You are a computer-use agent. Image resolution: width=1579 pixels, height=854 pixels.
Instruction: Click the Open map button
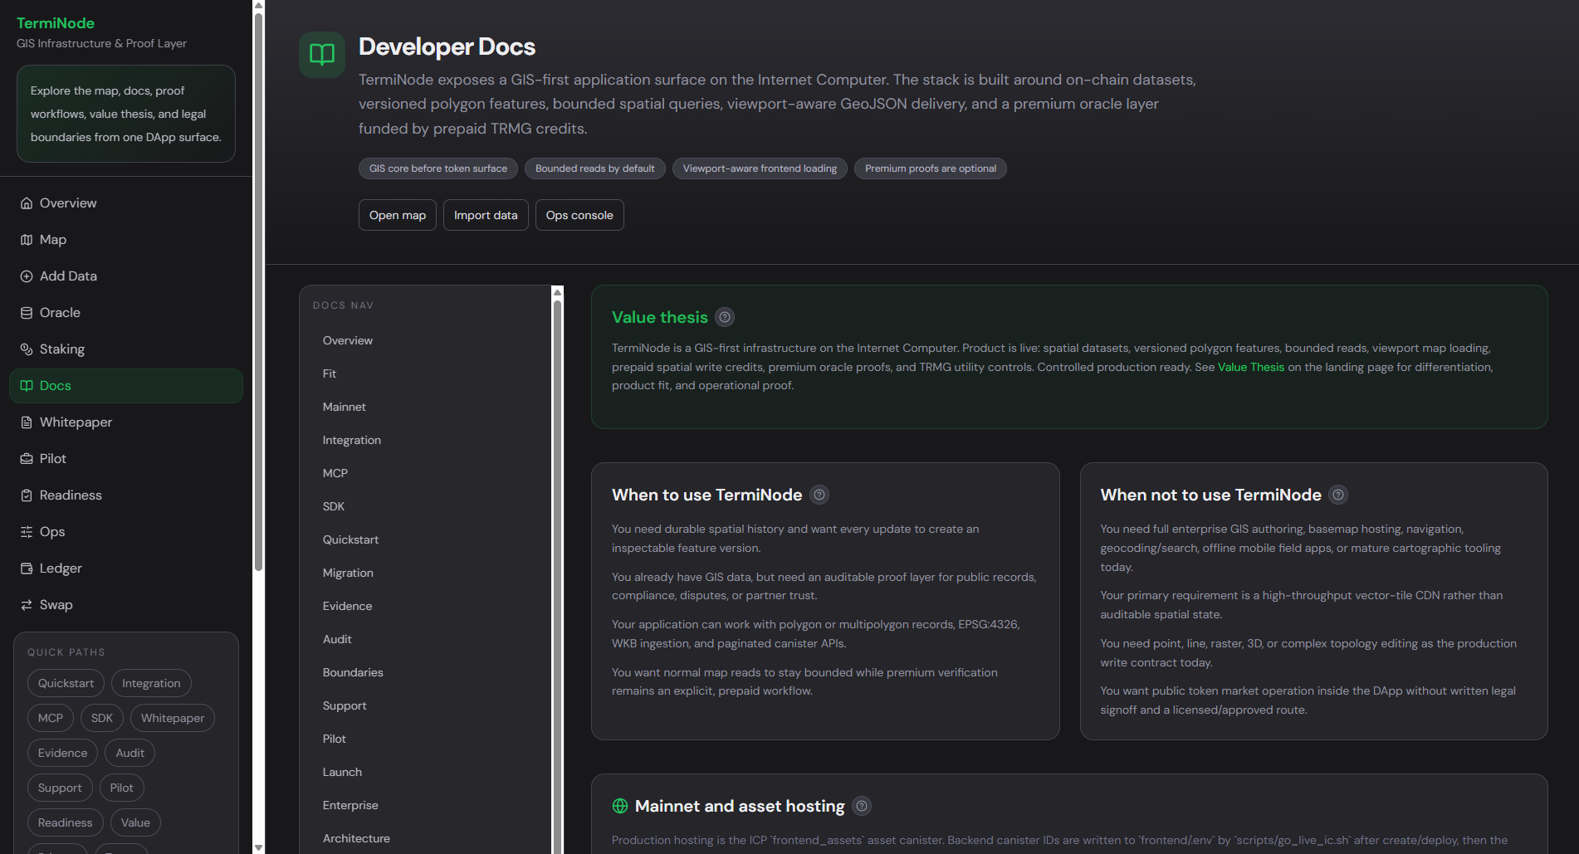click(398, 215)
